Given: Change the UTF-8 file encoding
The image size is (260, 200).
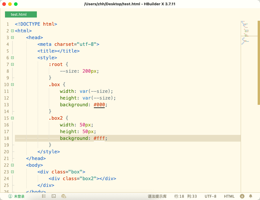Looking at the screenshot, I should [211, 196].
